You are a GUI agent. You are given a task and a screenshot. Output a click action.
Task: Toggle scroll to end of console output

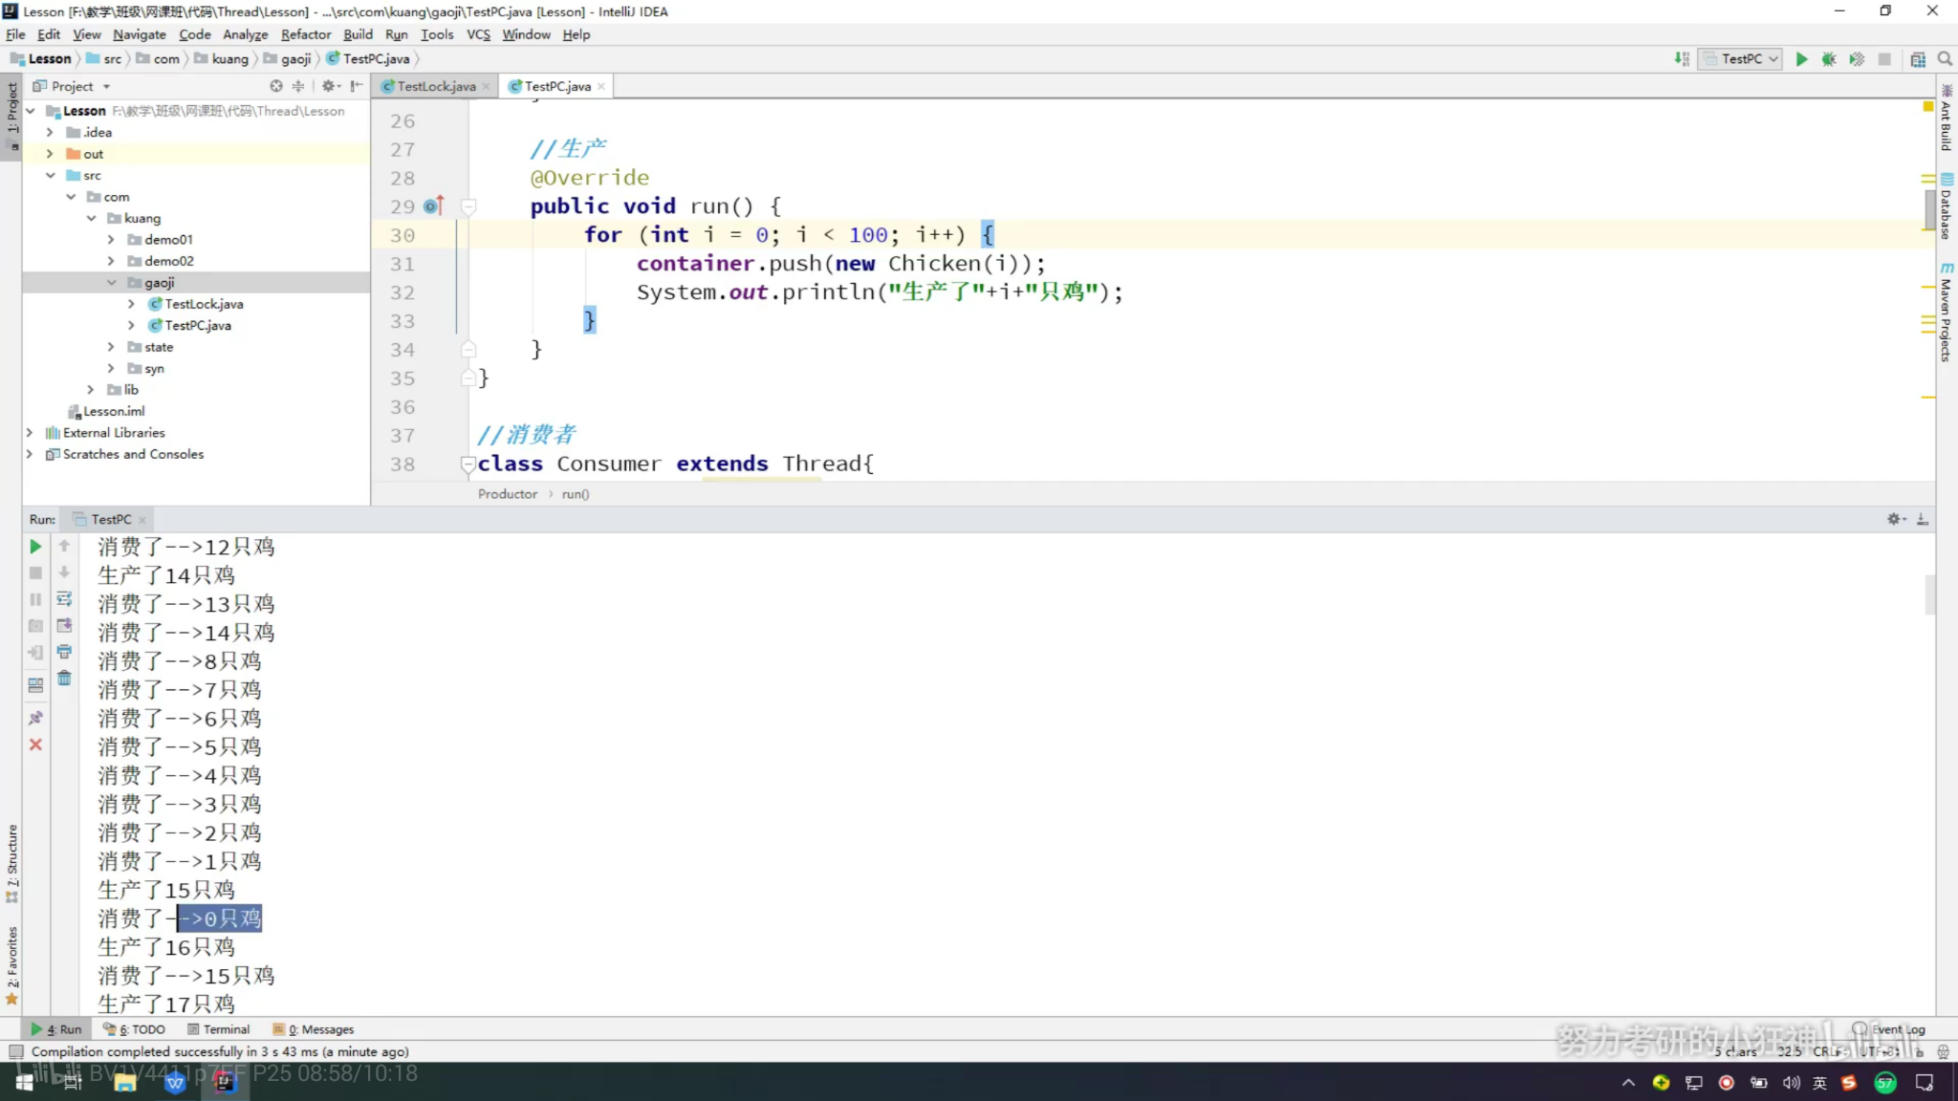(64, 625)
